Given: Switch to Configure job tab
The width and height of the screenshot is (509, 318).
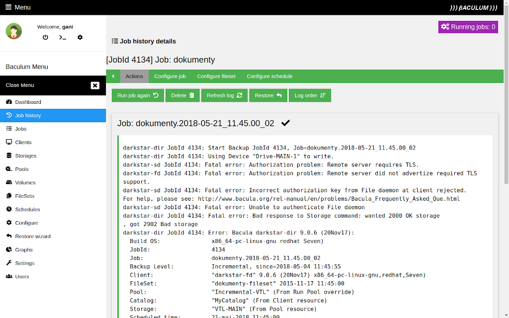Looking at the screenshot, I should (170, 76).
